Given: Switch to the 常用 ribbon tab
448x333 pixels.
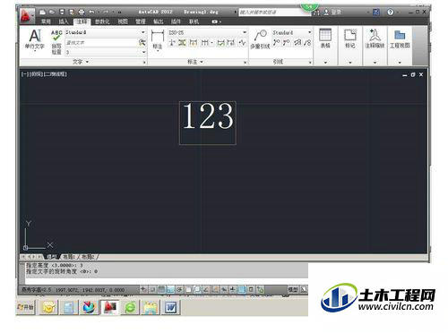Looking at the screenshot, I should point(46,21).
